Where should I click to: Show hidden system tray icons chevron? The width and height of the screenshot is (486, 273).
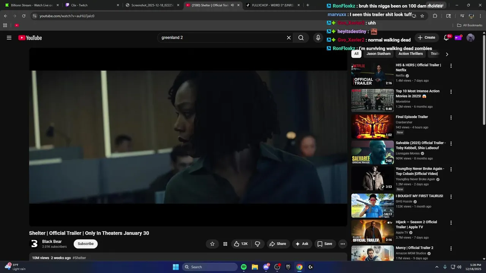[x=437, y=267]
